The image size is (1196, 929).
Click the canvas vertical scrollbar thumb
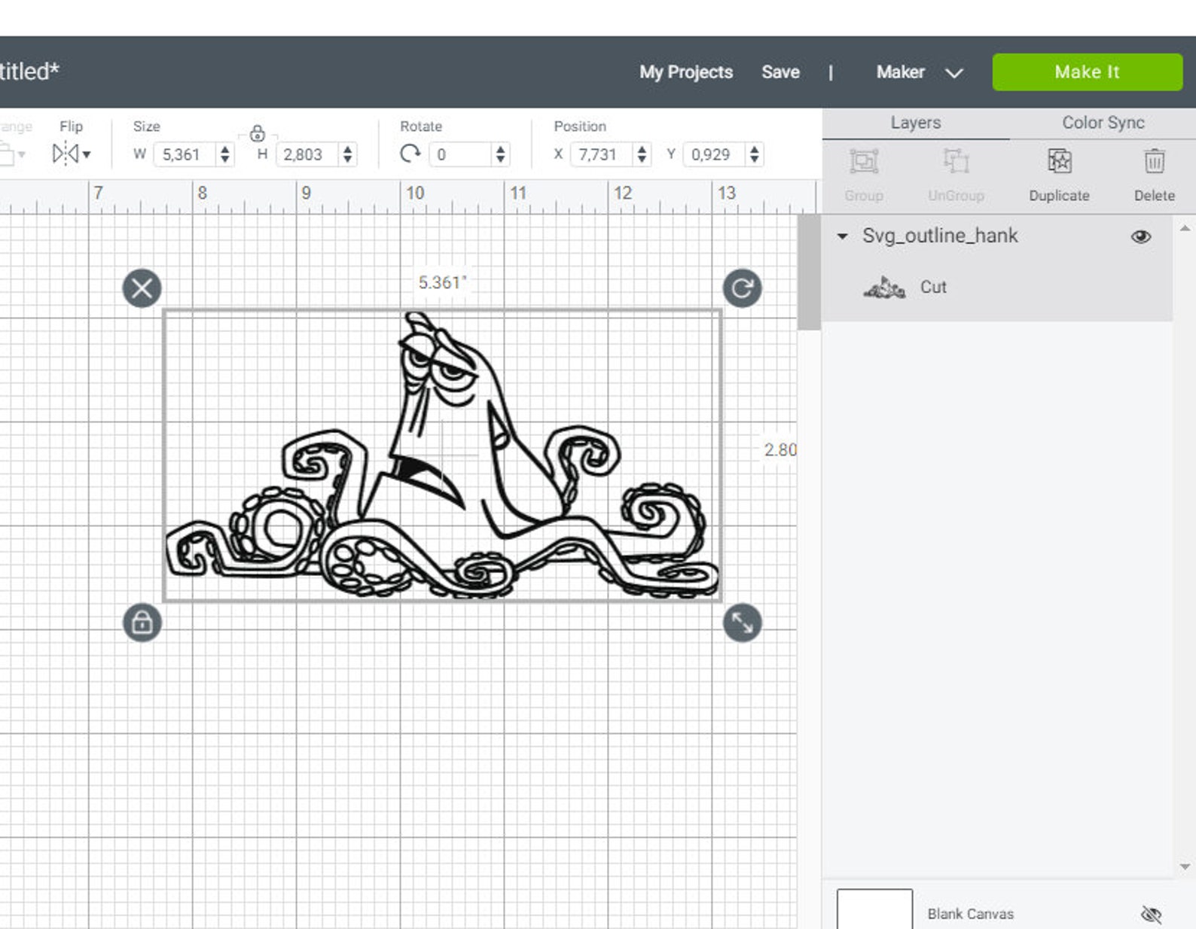tap(809, 272)
